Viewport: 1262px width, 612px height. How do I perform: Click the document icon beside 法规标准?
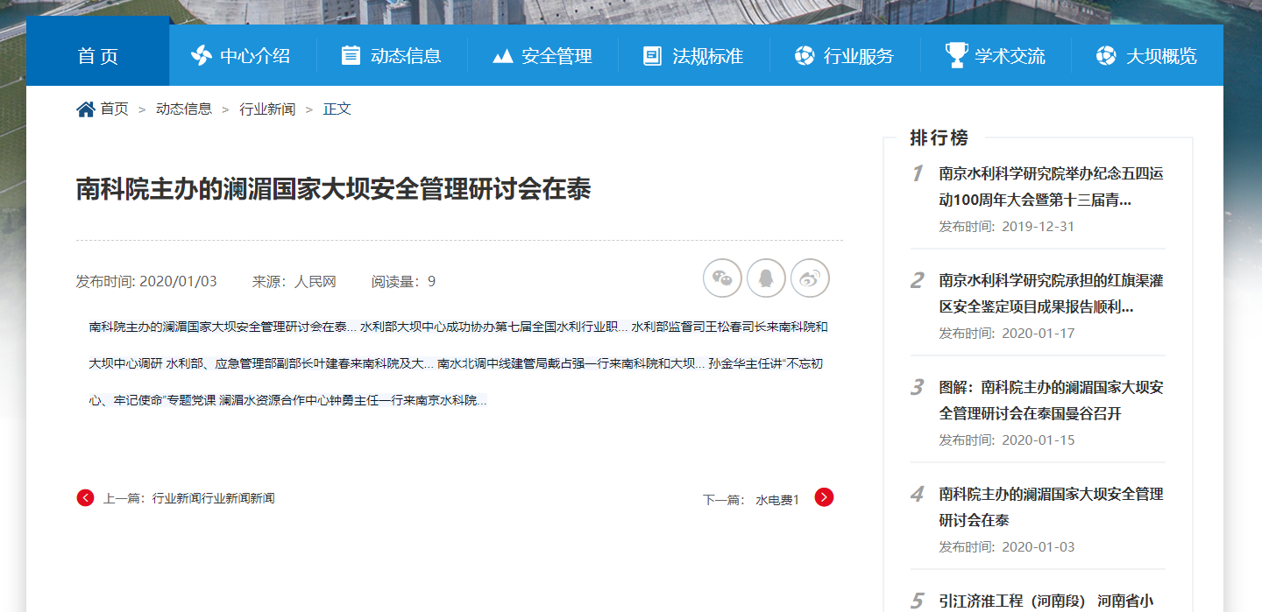click(652, 56)
